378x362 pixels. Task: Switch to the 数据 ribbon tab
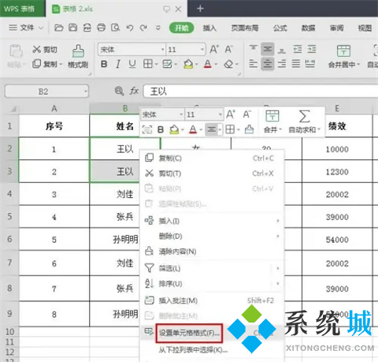click(x=308, y=28)
